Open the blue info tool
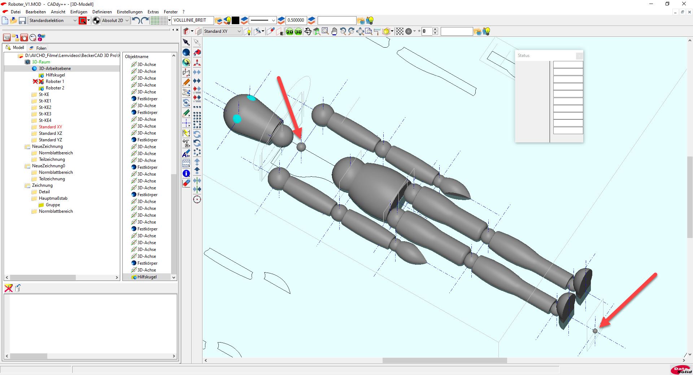693x375 pixels. pos(186,173)
